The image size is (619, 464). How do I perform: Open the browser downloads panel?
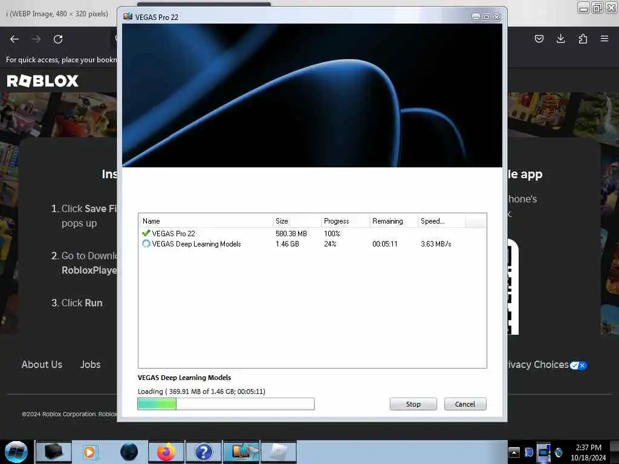tap(560, 39)
